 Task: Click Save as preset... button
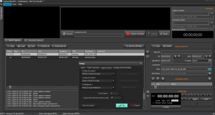(x=89, y=106)
